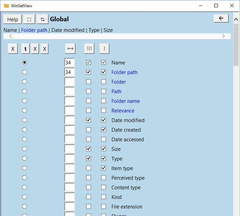Click Type in the column order heading
The height and width of the screenshot is (216, 240).
pos(94,30)
